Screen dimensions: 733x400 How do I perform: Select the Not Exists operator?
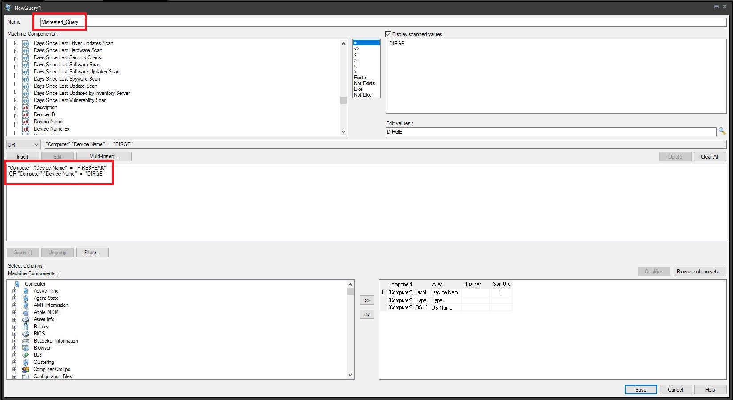tap(366, 83)
